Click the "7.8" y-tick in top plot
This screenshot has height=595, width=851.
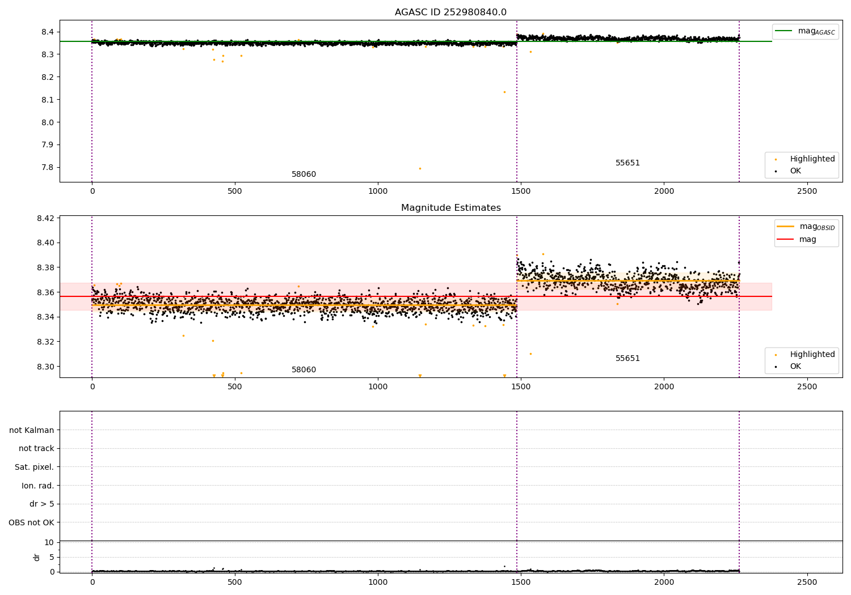click(48, 167)
